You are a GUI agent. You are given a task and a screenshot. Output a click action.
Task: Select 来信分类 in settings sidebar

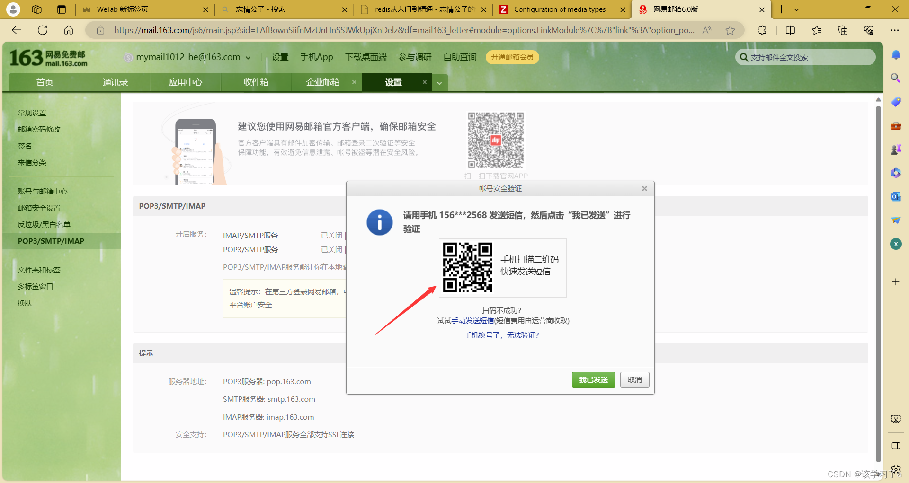coord(32,163)
